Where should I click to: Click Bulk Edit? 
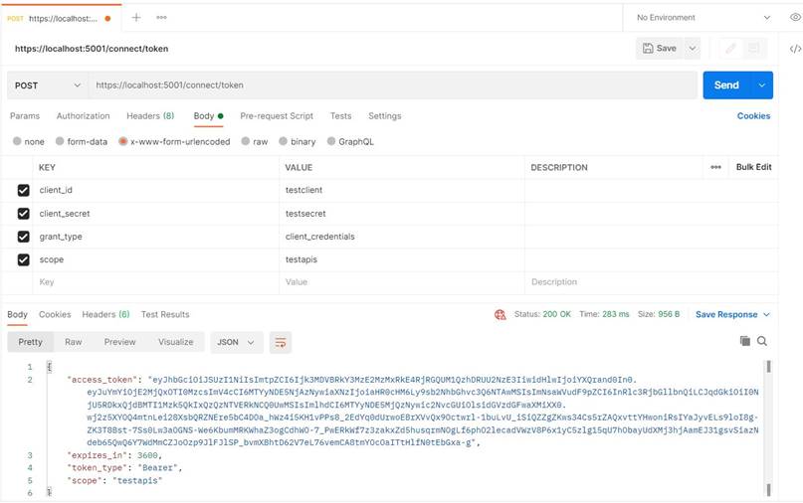[x=754, y=167]
